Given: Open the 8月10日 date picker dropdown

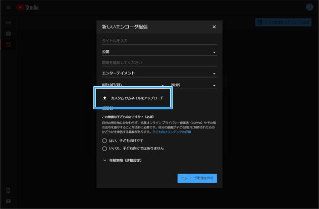Looking at the screenshot, I should click(133, 86).
